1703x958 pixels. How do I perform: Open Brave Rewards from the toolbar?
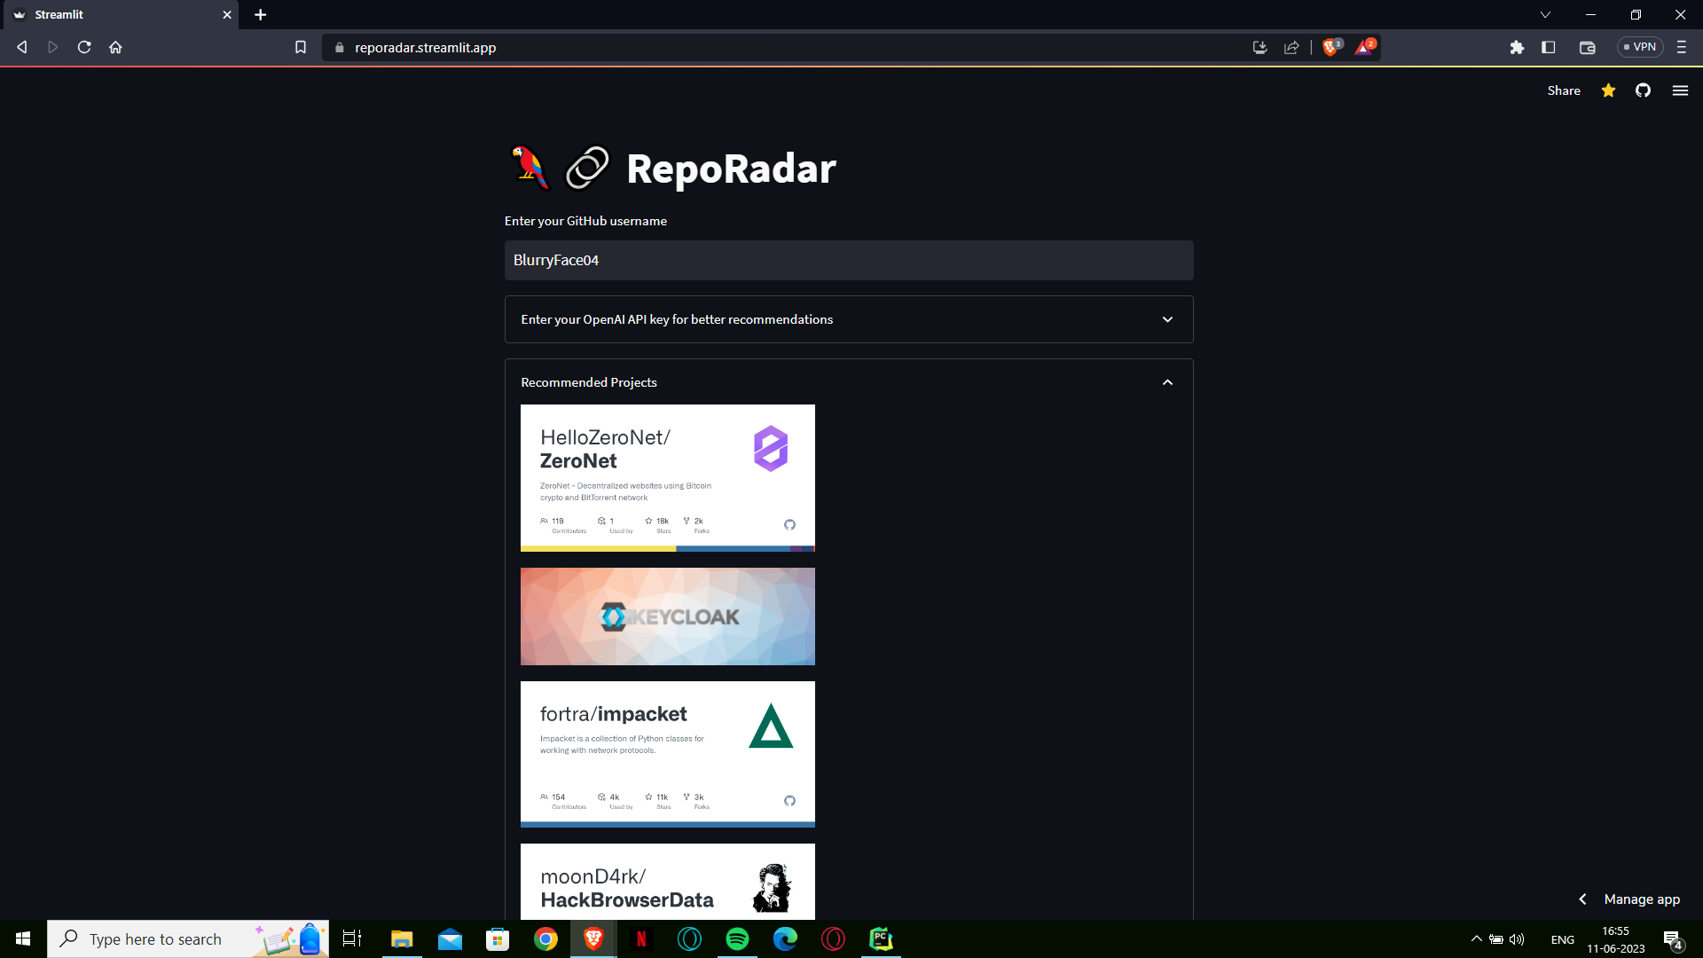click(x=1364, y=47)
